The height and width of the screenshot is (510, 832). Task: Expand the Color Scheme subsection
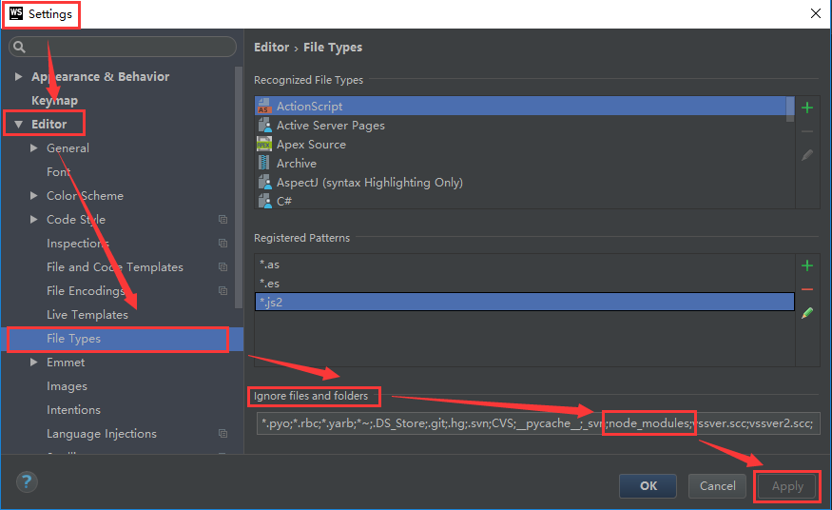tap(34, 195)
